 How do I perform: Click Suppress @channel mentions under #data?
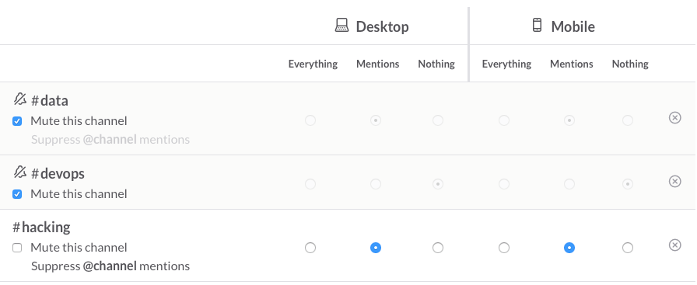click(x=110, y=139)
